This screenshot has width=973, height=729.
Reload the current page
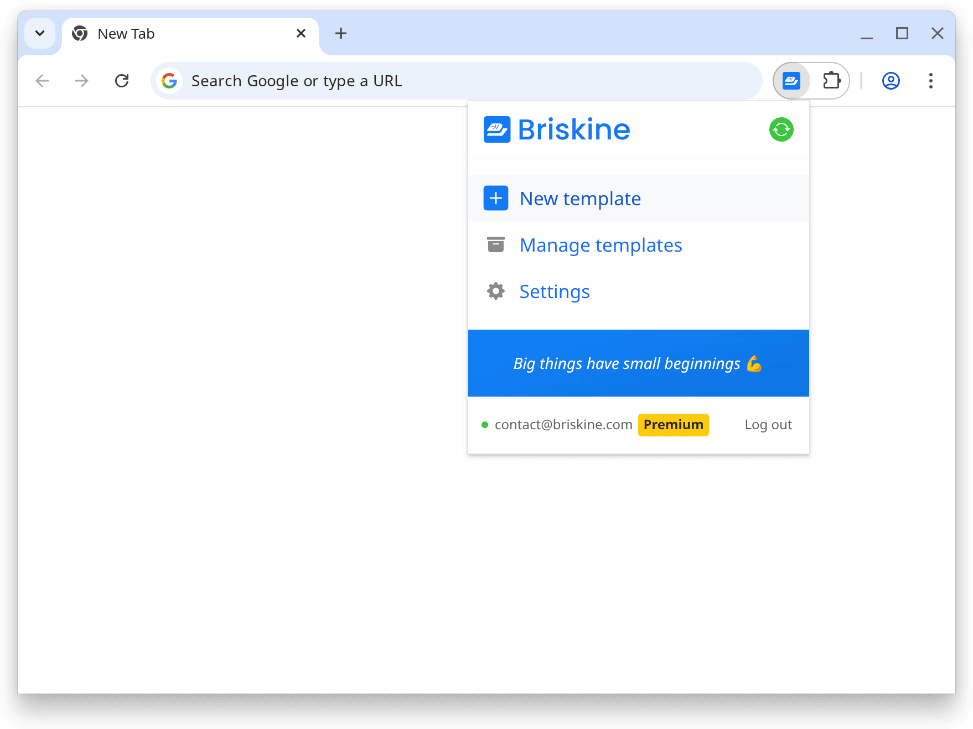[122, 81]
